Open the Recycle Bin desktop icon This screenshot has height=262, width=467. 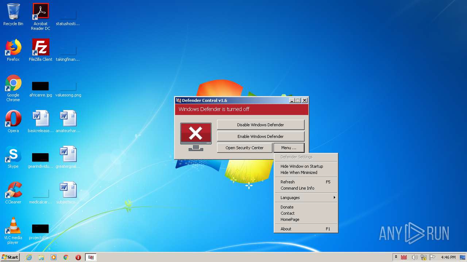click(13, 15)
